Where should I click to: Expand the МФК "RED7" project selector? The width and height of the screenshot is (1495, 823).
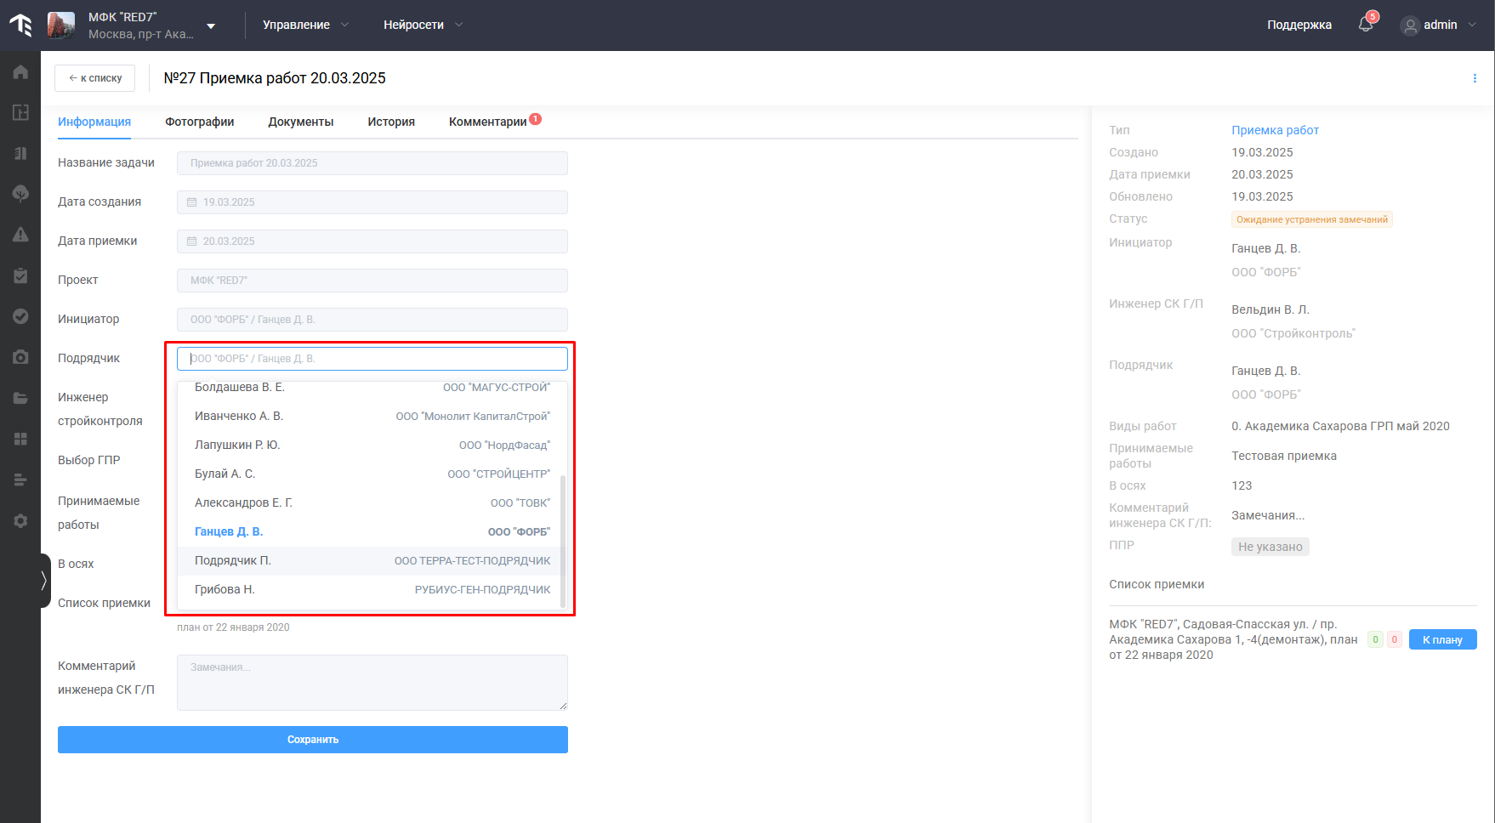[x=211, y=26]
